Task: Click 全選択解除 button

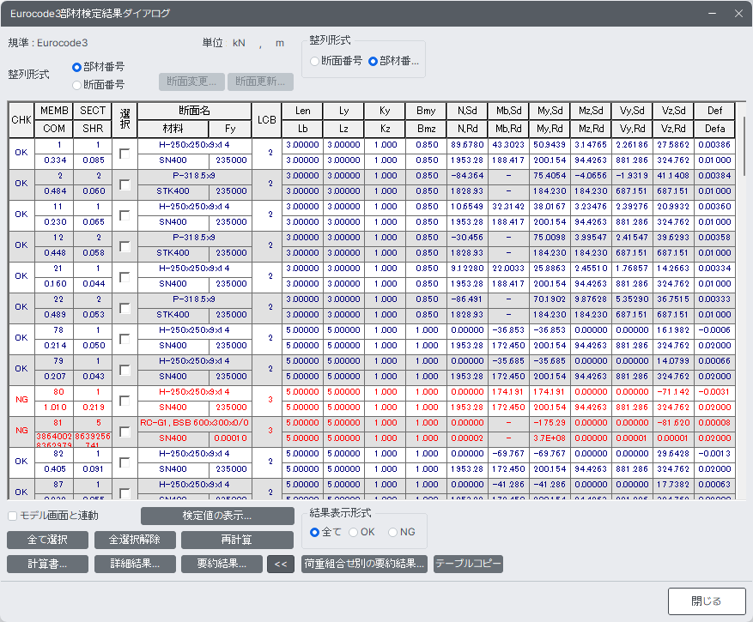Action: (135, 540)
